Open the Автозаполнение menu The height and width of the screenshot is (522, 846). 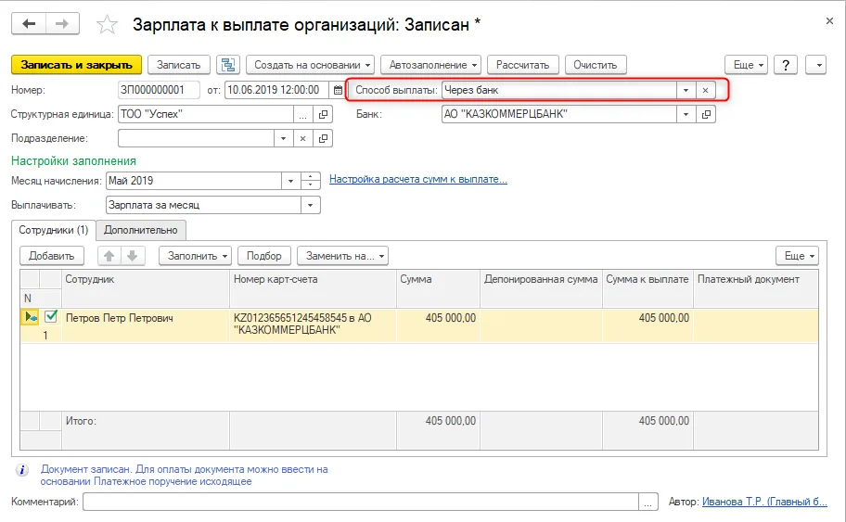430,65
